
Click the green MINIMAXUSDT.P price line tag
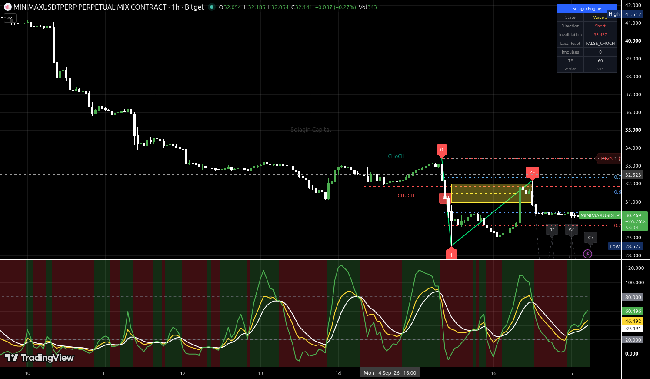[x=600, y=215]
